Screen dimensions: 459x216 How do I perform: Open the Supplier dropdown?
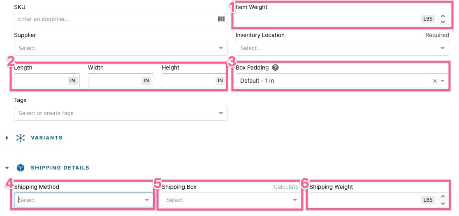point(221,48)
